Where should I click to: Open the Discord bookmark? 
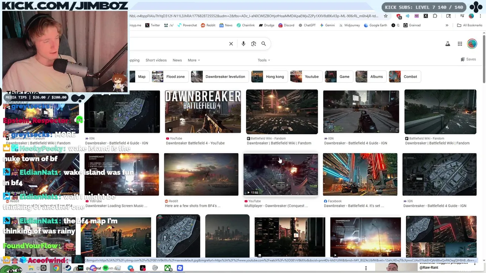(x=286, y=25)
